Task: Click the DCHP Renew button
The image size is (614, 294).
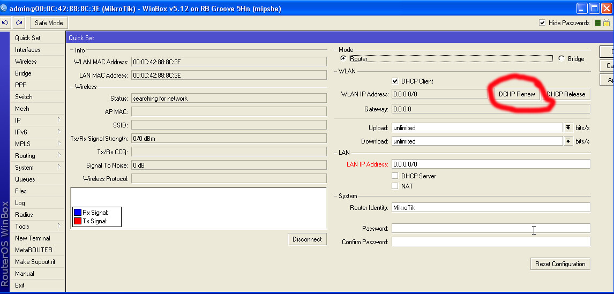Action: coord(516,94)
